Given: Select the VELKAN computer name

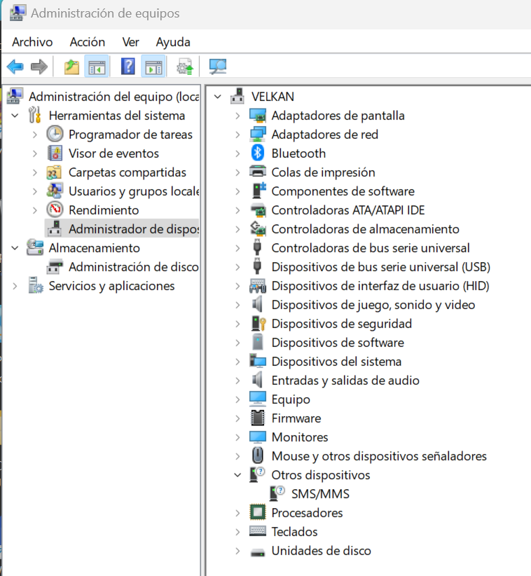Looking at the screenshot, I should coord(273,97).
